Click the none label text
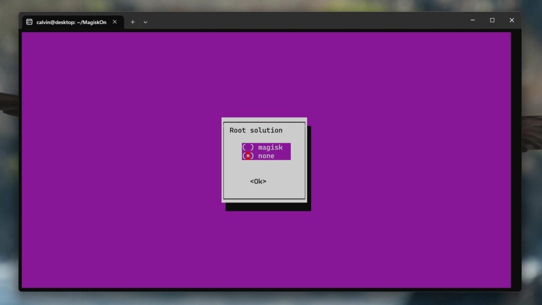 click(266, 156)
